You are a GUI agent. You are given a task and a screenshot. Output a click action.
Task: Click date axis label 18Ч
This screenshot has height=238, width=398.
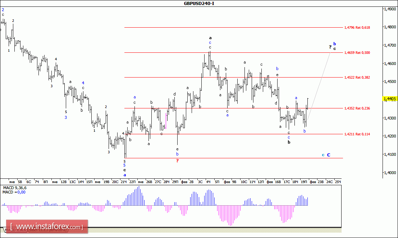click(295, 182)
